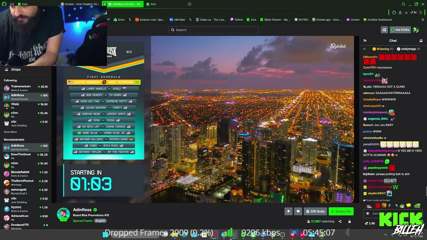This screenshot has height=240, width=427.
Task: Toggle stream notifications bell
Action: (288, 211)
